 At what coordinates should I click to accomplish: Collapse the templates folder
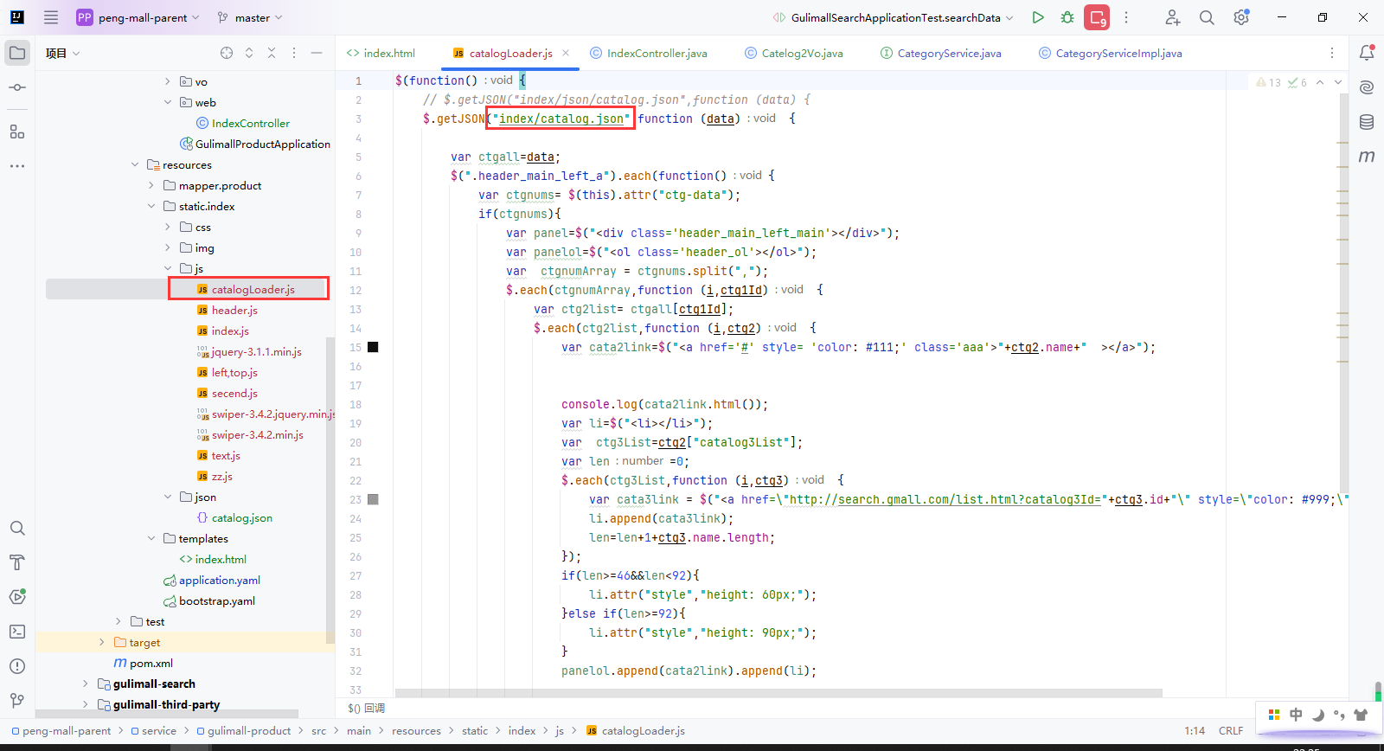coord(151,538)
